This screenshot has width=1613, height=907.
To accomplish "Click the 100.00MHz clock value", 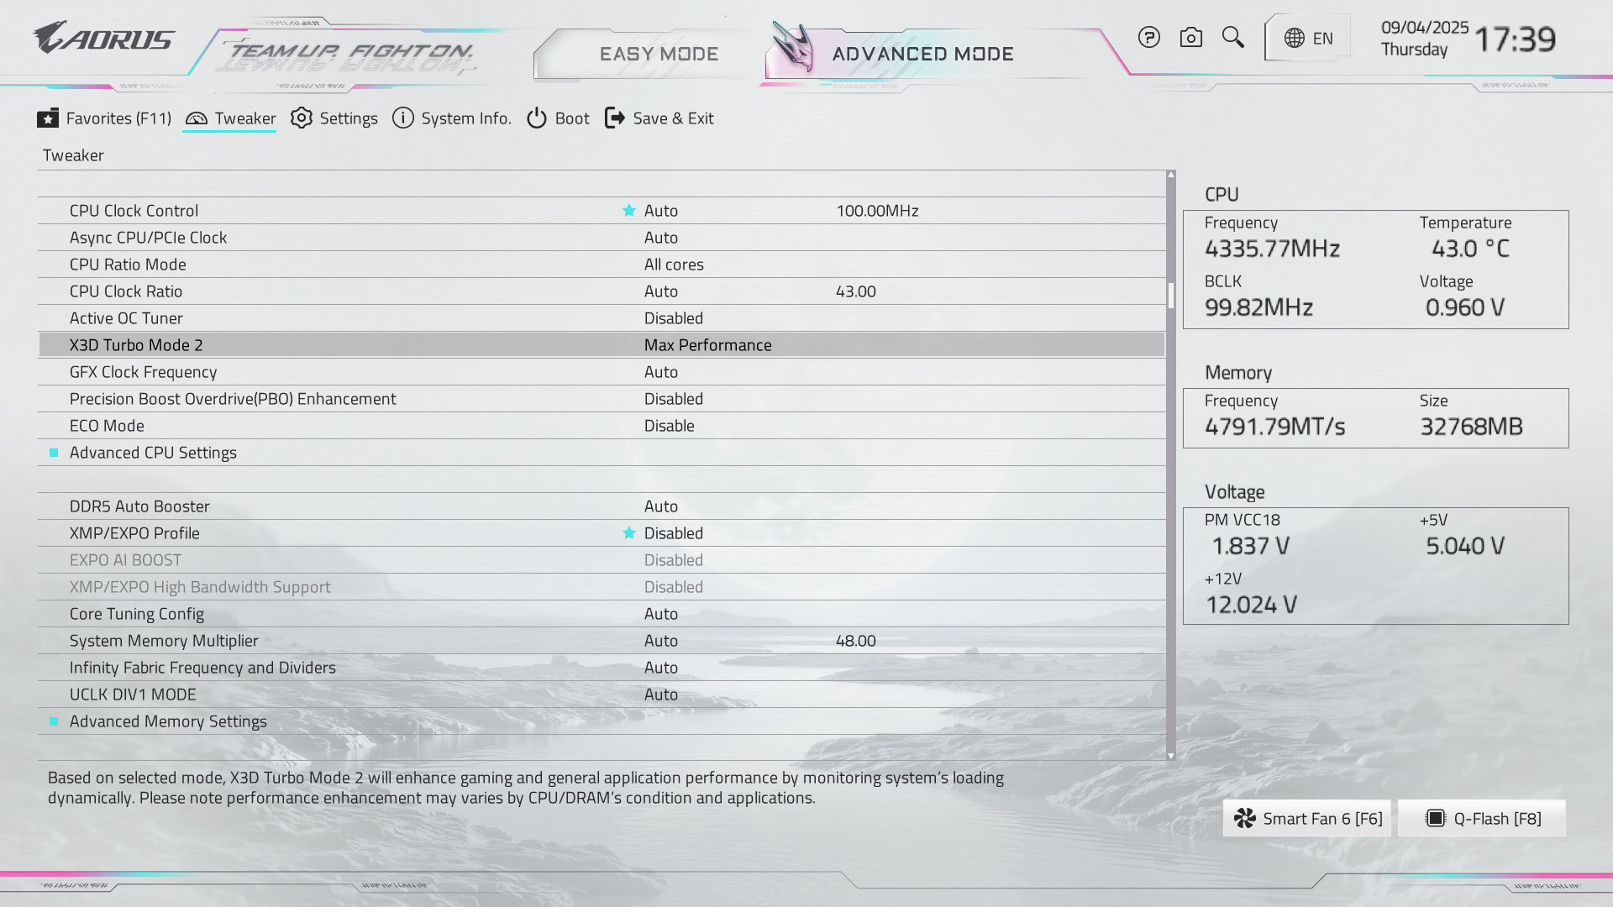I will point(877,211).
